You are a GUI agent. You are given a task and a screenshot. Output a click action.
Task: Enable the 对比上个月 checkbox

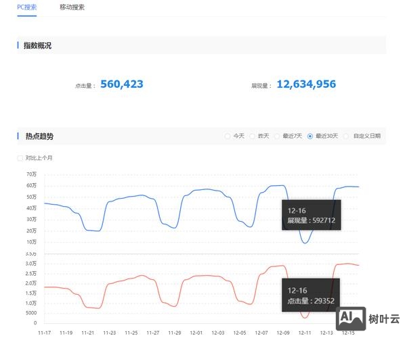click(x=20, y=158)
